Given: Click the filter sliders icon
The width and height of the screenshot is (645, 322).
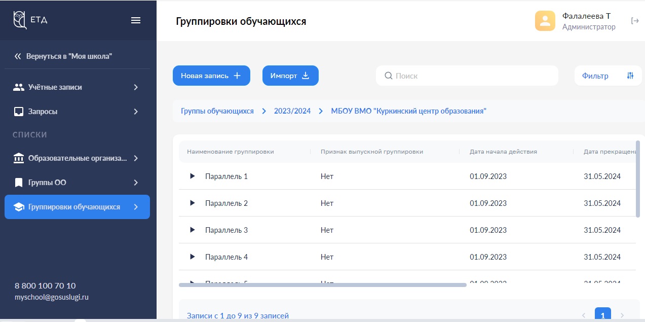Looking at the screenshot, I should (x=630, y=76).
